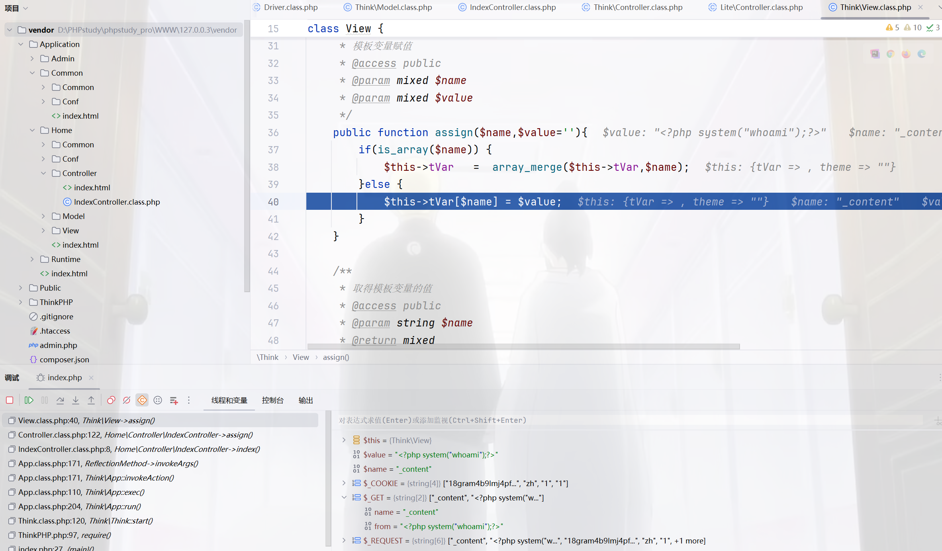Click the editor horizontal scrollbar
Image resolution: width=942 pixels, height=551 pixels.
pyautogui.click(x=523, y=347)
